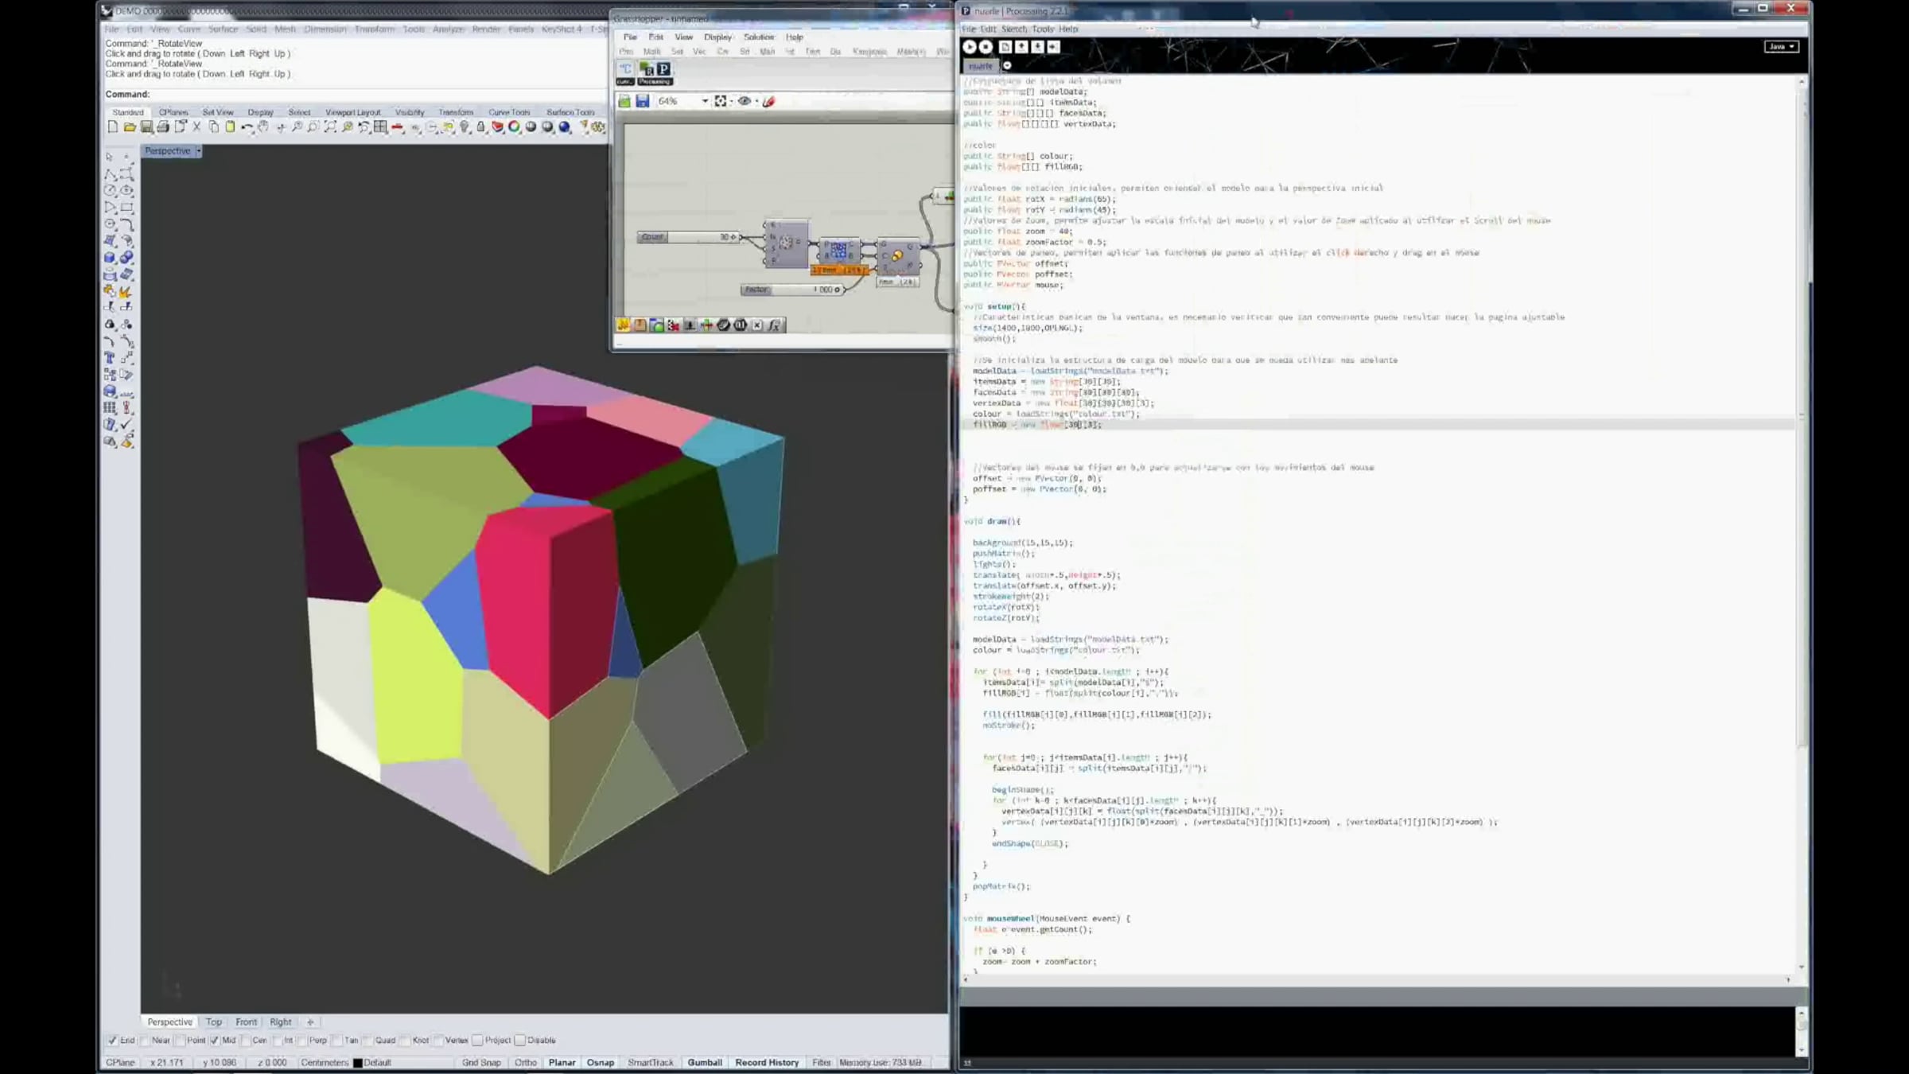Open the 64% zoom dropdown in Grasshopper
This screenshot has width=1909, height=1074.
705,101
